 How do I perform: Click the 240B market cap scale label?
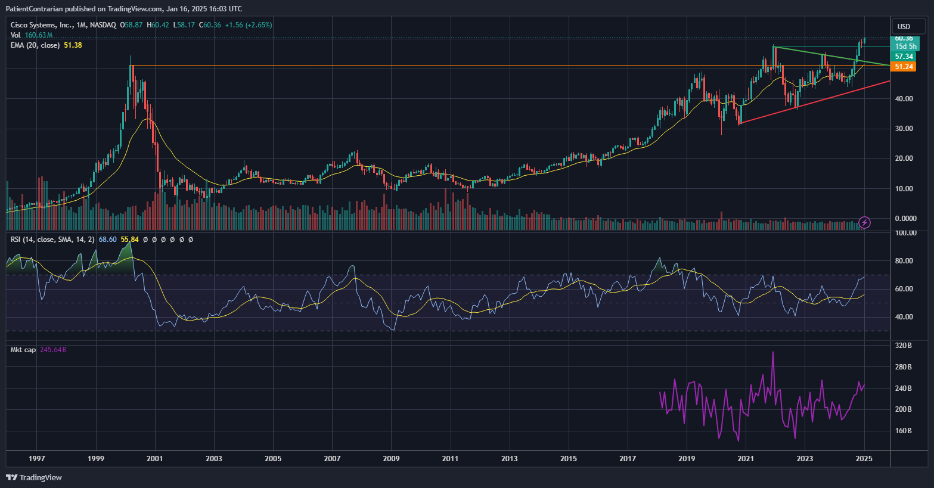(x=904, y=388)
